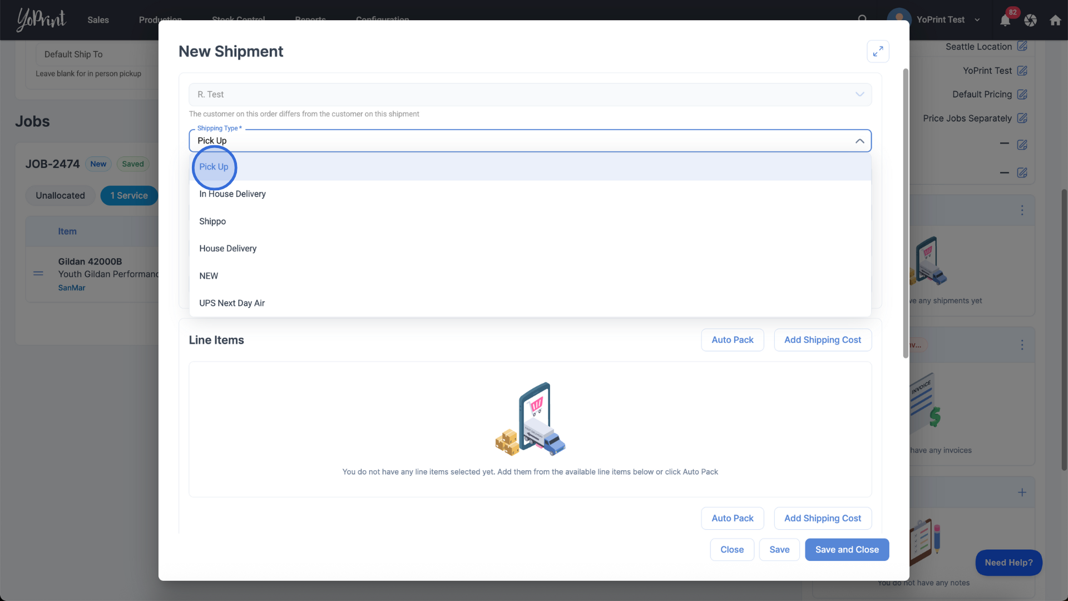Open the Sales menu
Viewport: 1068px width, 601px height.
tap(98, 20)
